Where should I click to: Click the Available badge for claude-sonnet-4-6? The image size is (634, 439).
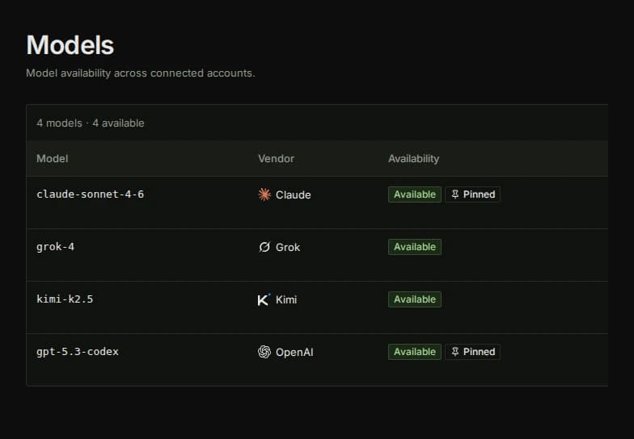(x=415, y=194)
